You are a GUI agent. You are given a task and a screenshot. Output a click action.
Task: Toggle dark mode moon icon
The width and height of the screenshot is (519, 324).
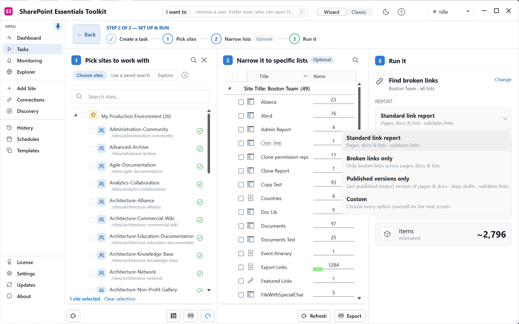tap(386, 12)
